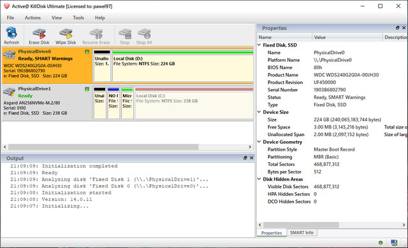Select the Visible Disk Sectors row
This screenshot has width=408, height=248.
point(332,186)
